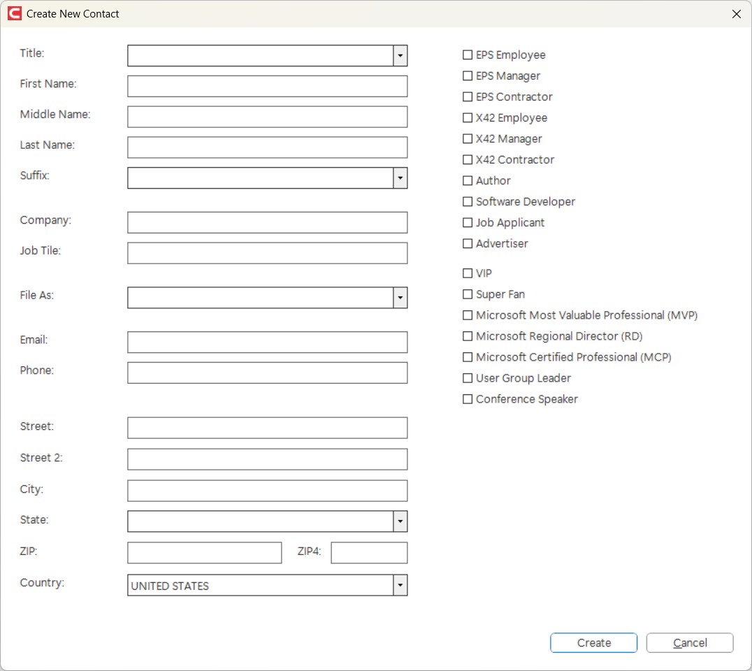Click the app icon in title bar

15,13
